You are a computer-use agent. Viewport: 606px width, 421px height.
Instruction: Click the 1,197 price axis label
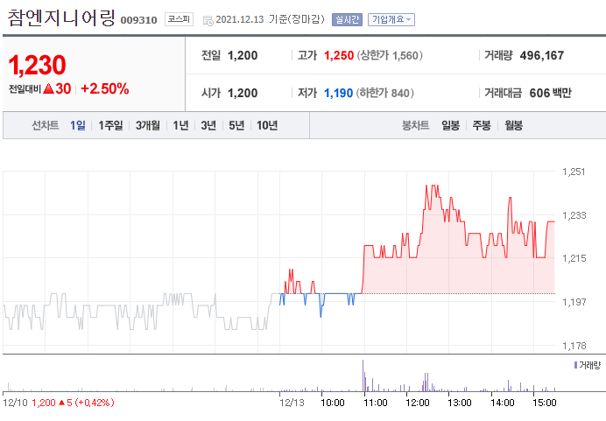[x=574, y=302]
